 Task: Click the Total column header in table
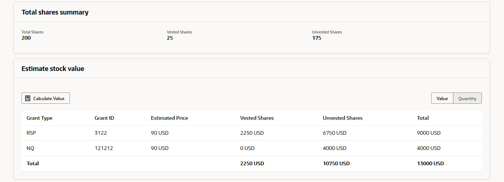pyautogui.click(x=423, y=118)
